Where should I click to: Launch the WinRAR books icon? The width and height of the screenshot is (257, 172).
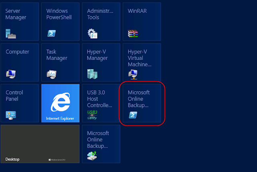[133, 34]
